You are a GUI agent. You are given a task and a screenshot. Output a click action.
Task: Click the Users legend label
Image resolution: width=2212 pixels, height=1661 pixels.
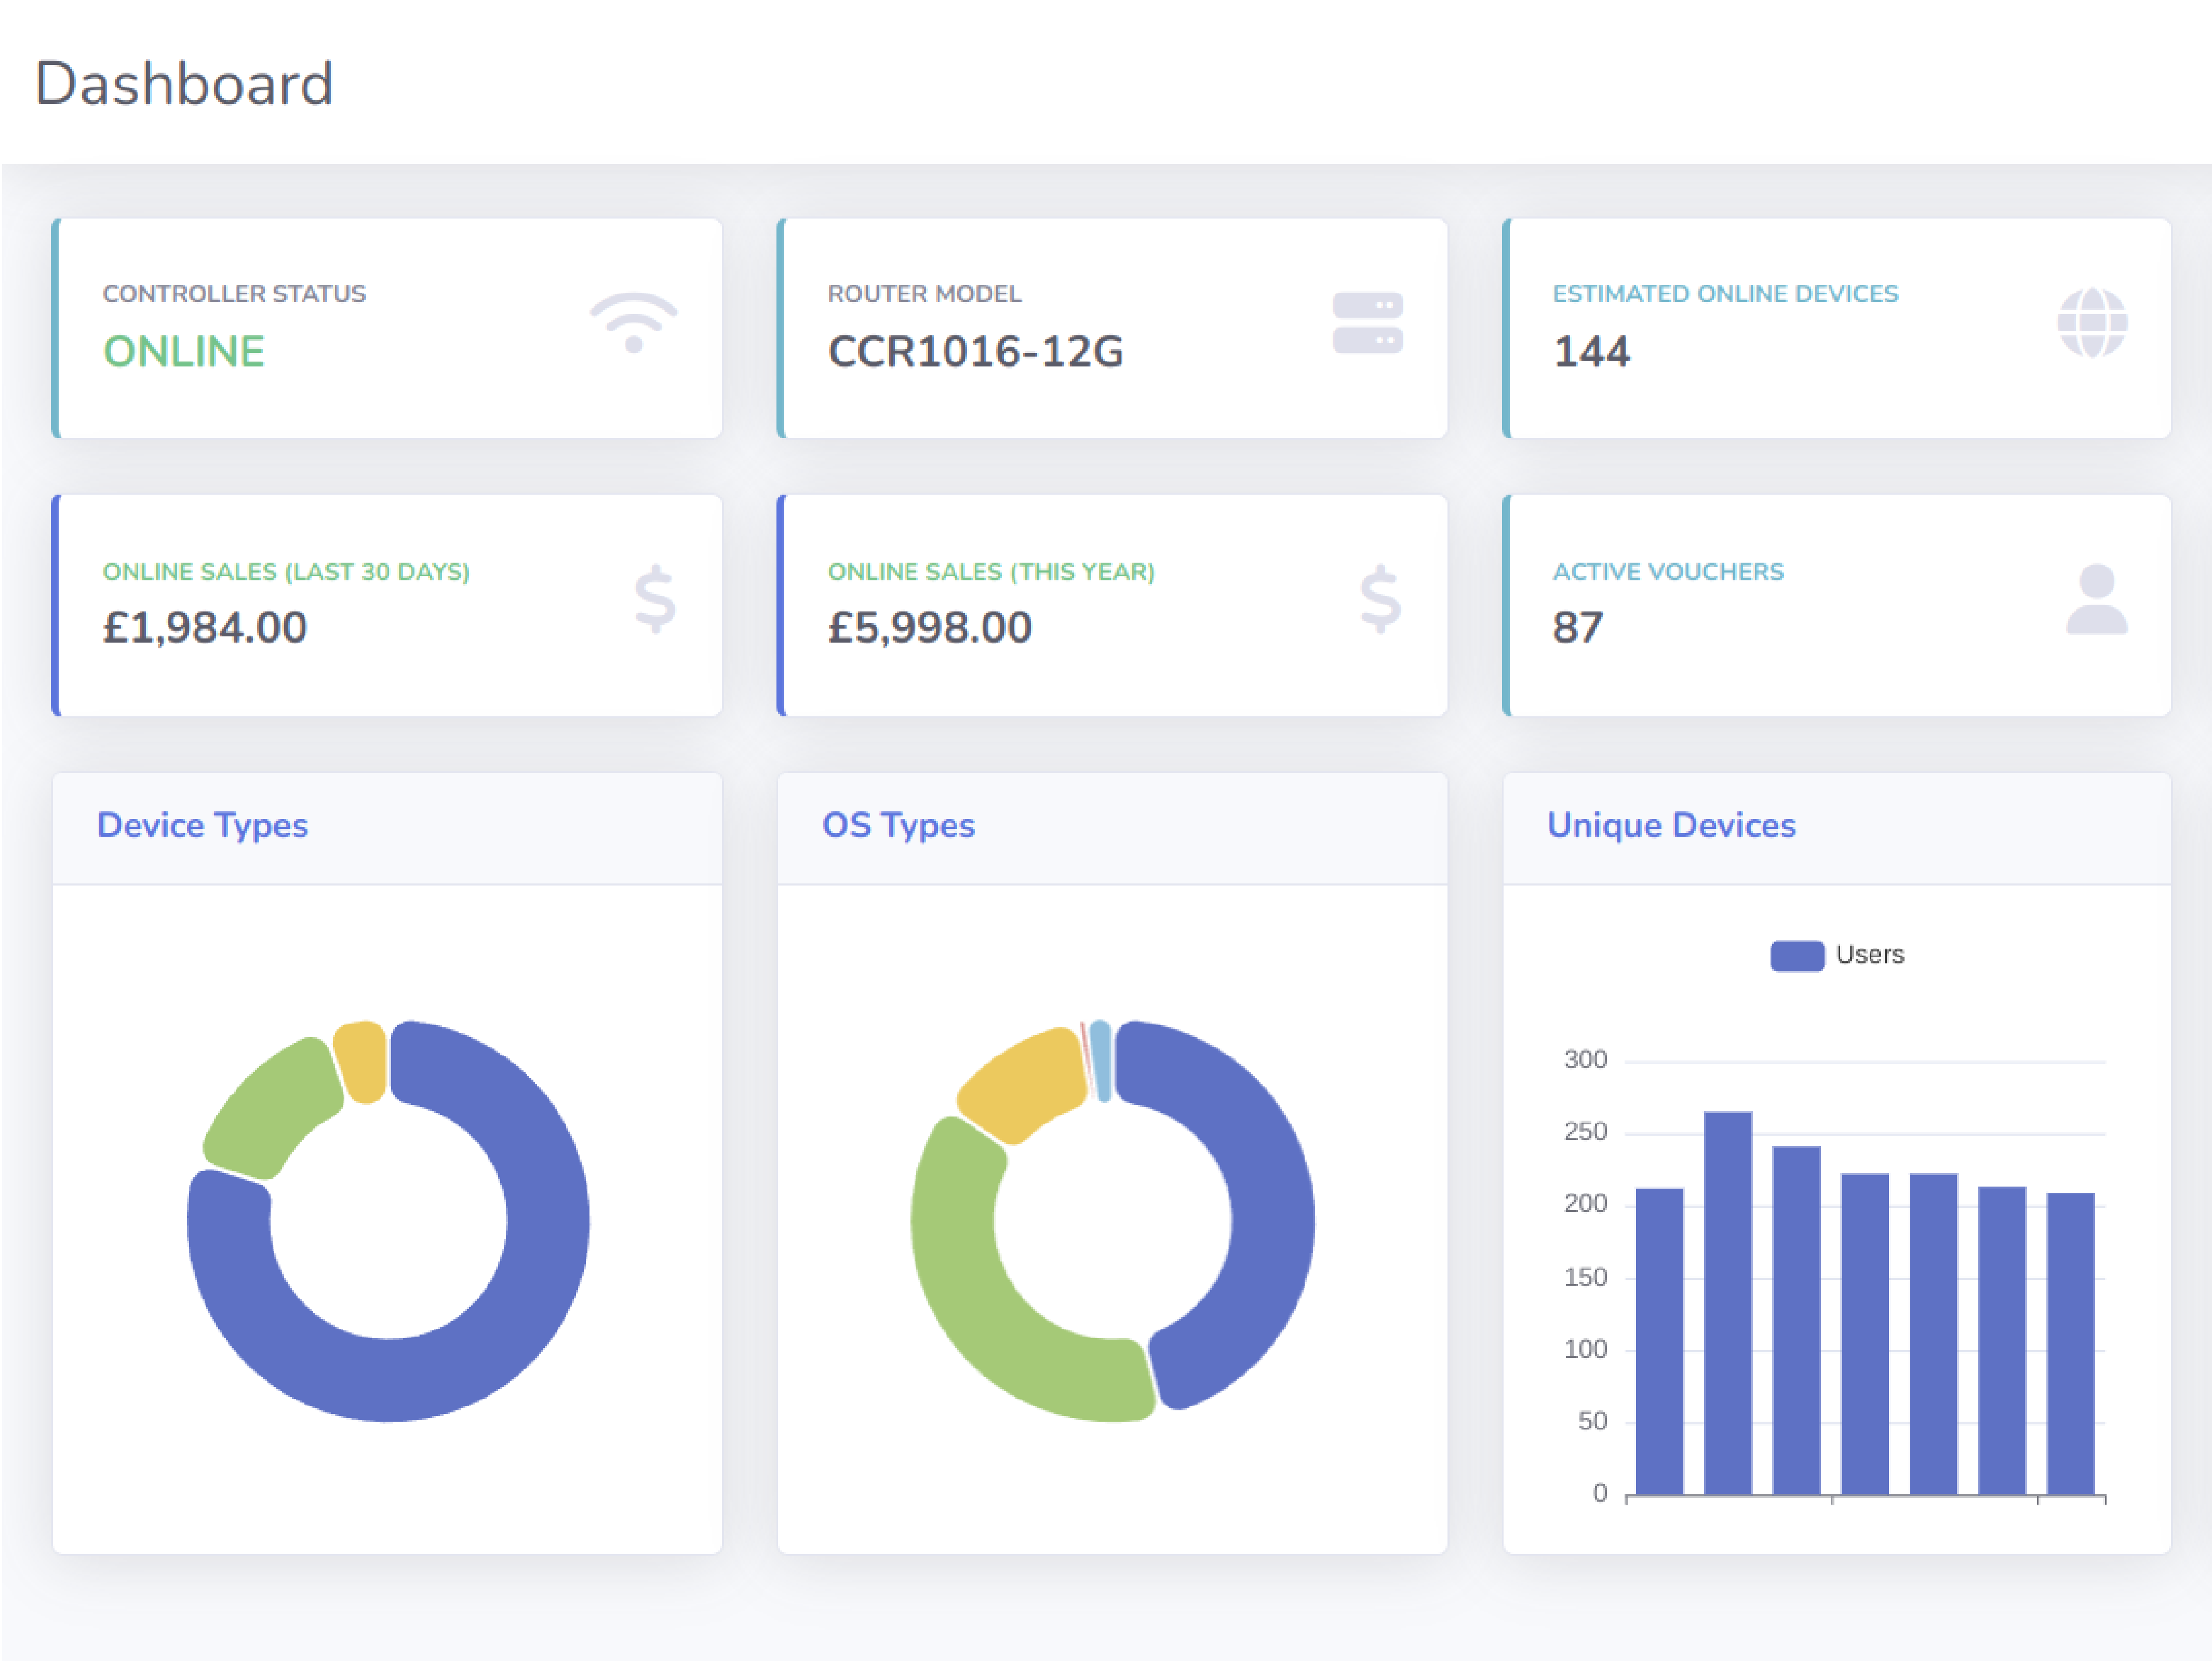(1870, 956)
